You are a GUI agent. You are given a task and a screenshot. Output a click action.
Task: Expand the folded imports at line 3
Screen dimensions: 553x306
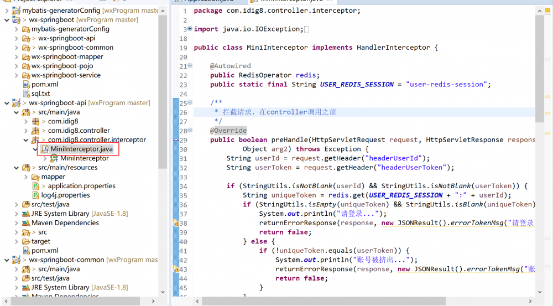click(x=190, y=29)
